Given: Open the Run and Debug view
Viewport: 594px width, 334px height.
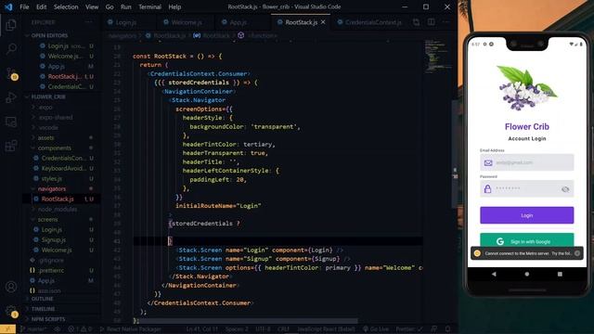Looking at the screenshot, I should pyautogui.click(x=11, y=97).
